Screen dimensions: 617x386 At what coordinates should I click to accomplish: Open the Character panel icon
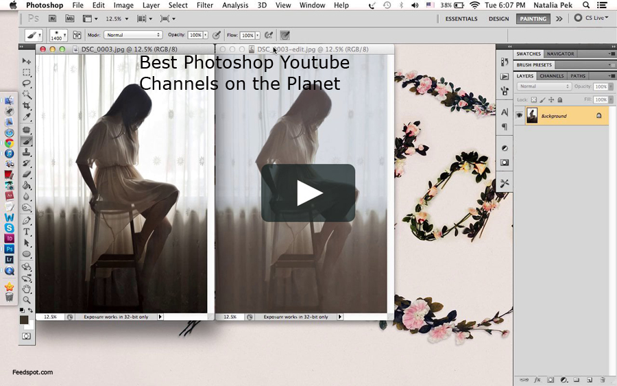pos(505,112)
